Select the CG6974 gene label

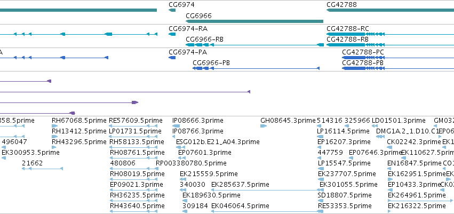(181, 5)
